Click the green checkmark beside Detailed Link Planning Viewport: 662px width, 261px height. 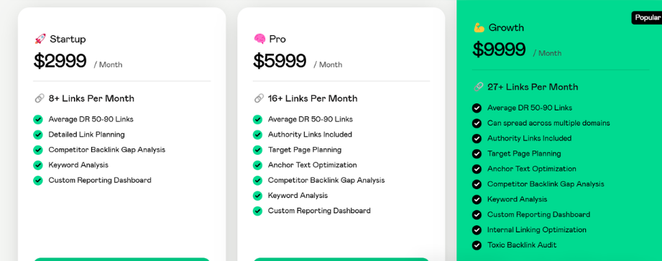pyautogui.click(x=38, y=135)
